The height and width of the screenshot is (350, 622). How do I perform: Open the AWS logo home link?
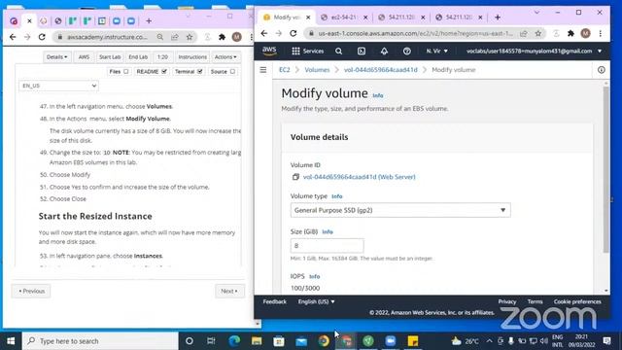[269, 51]
